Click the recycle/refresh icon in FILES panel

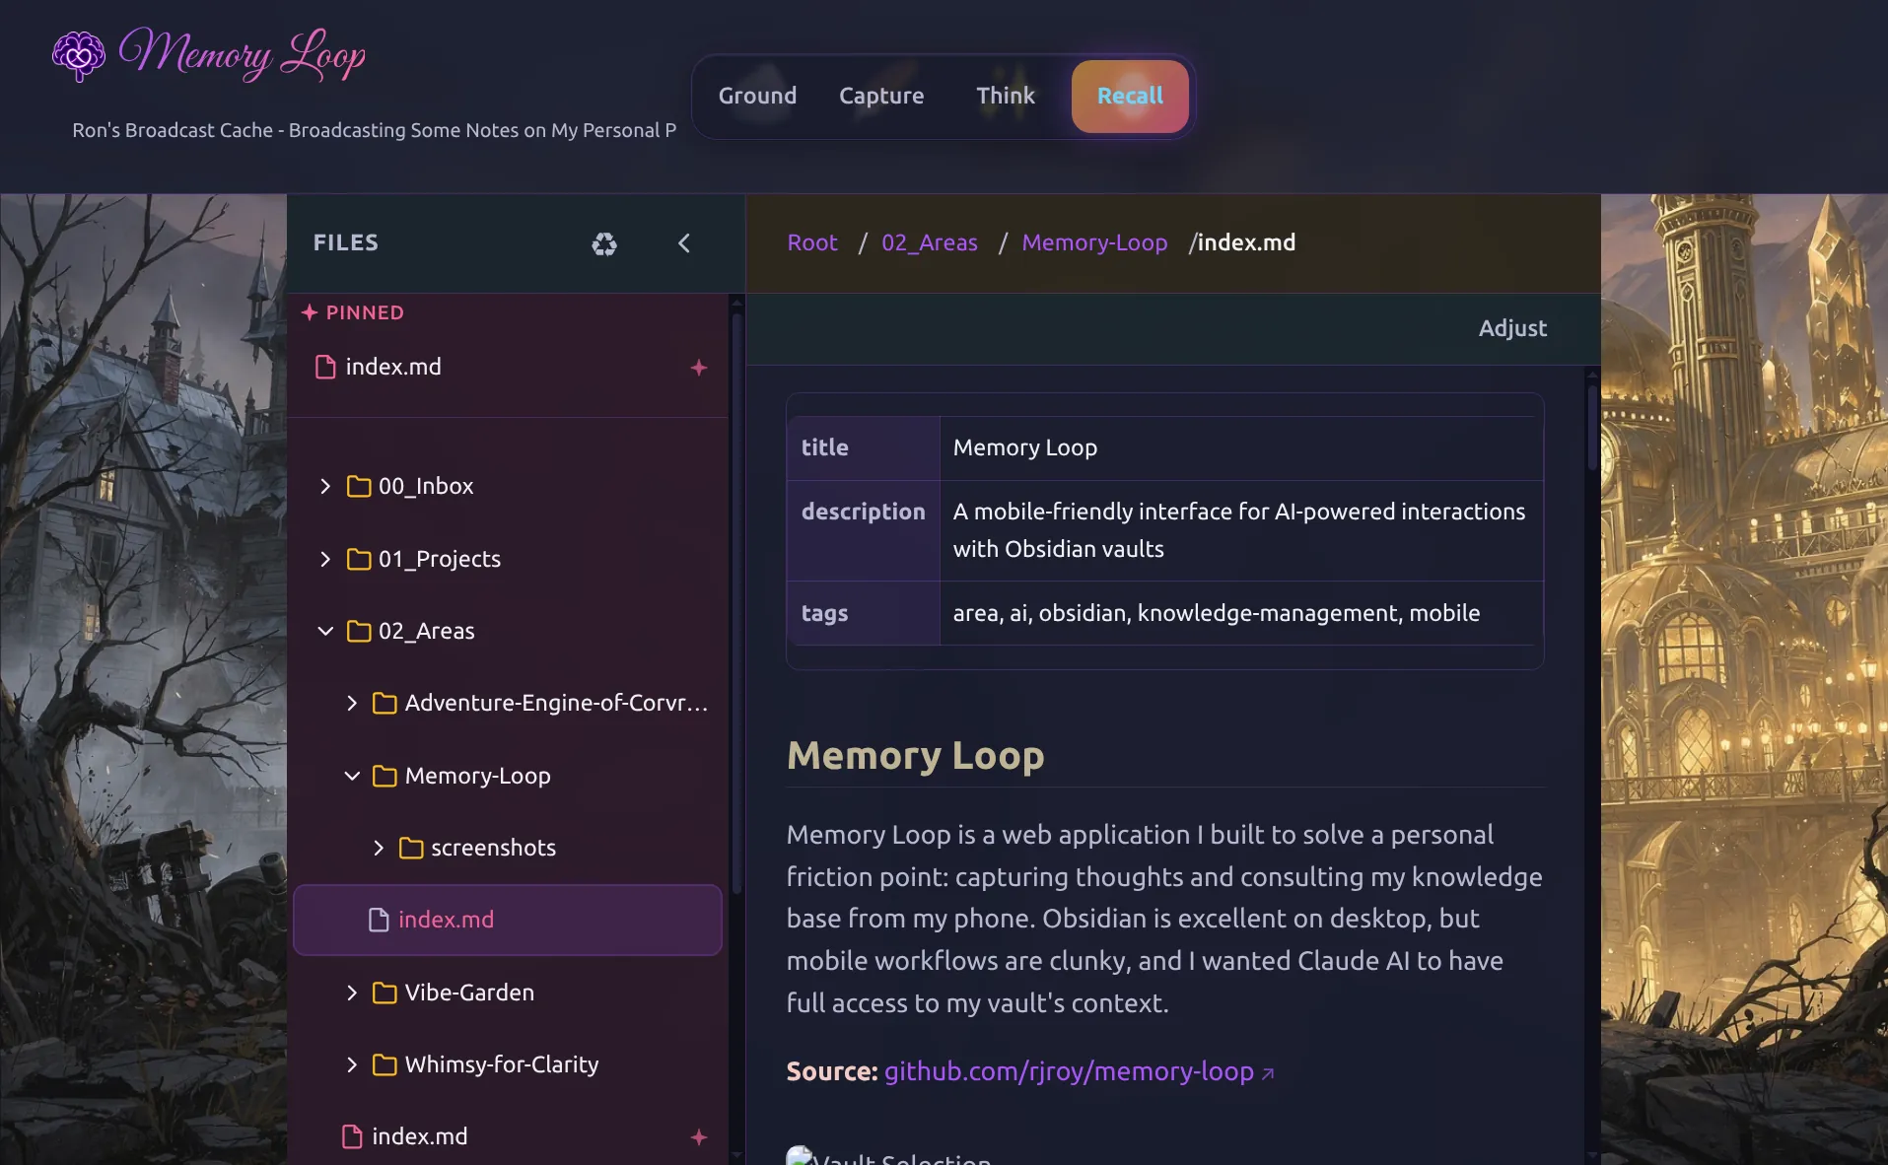(x=604, y=243)
